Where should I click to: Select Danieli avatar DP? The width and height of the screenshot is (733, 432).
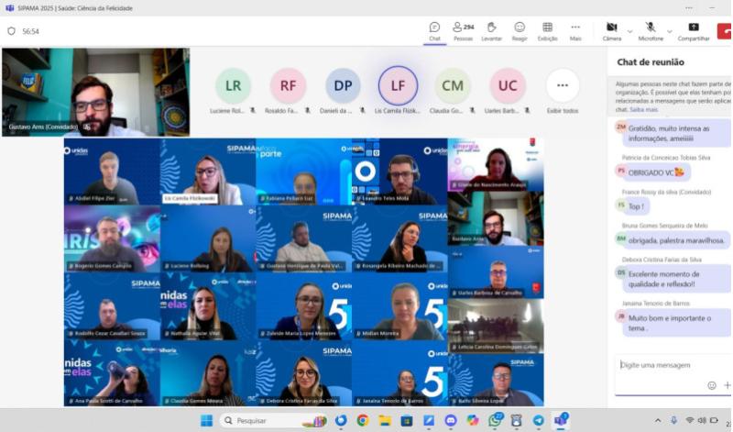343,85
